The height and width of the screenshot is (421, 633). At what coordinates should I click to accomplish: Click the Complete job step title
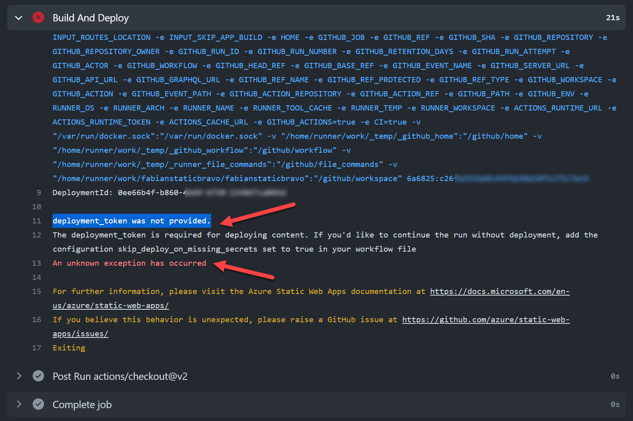82,404
